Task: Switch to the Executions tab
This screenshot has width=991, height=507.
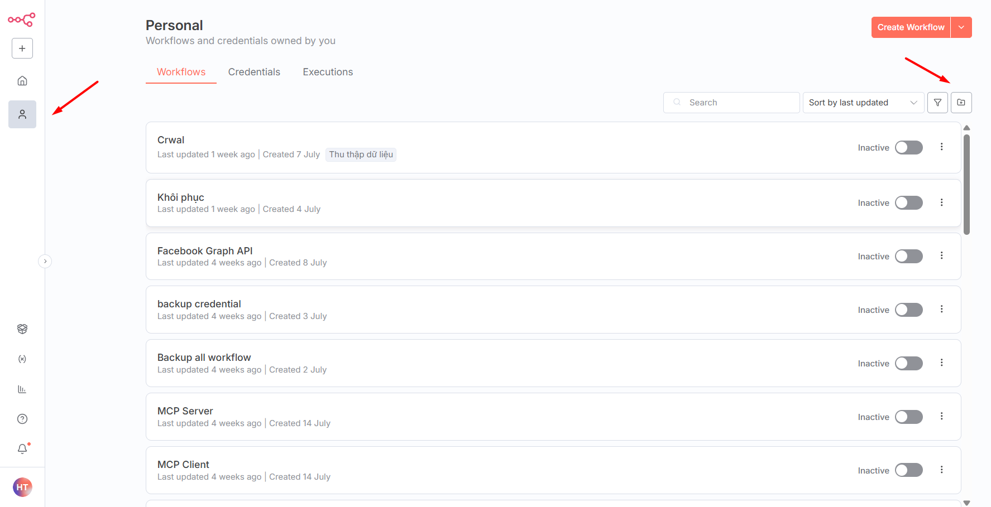Action: coord(328,72)
